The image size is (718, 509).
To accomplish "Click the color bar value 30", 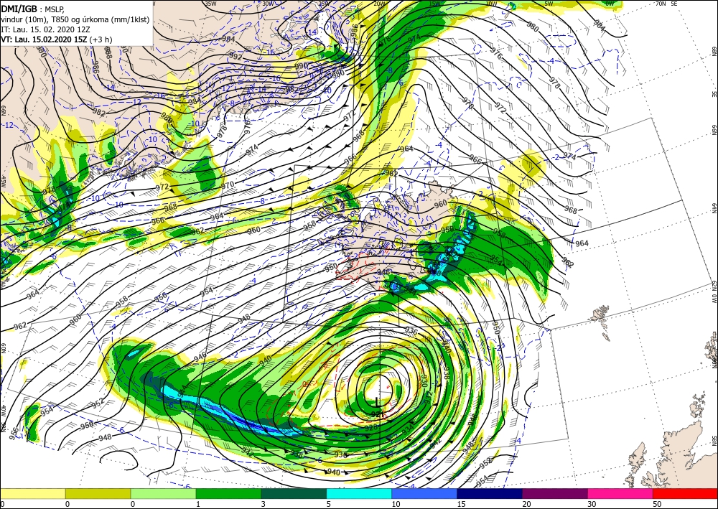I will (x=592, y=504).
